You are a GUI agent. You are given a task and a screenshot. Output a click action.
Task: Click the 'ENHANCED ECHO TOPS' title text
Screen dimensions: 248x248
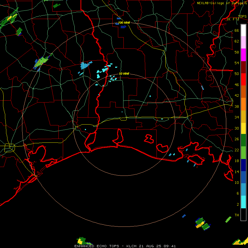(x=97, y=246)
